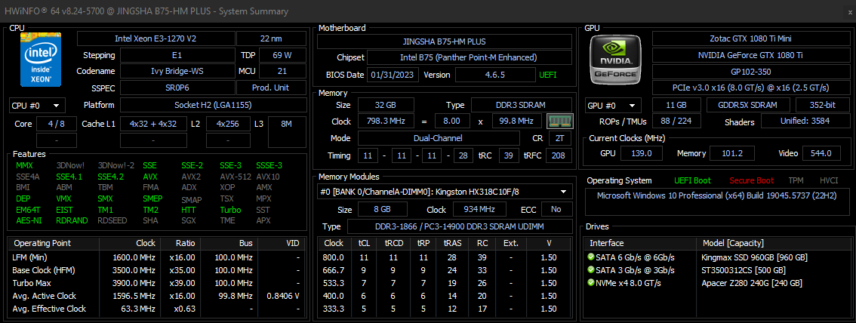Click the GP102-350 GPU chip field
This screenshot has width=856, height=323.
(x=750, y=72)
